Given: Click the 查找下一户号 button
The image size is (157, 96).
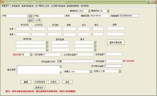Looking at the screenshot, I should [34, 20].
